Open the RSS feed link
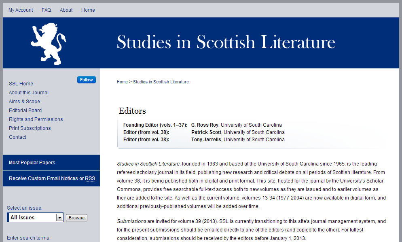This screenshot has height=242, width=402. pos(90,178)
